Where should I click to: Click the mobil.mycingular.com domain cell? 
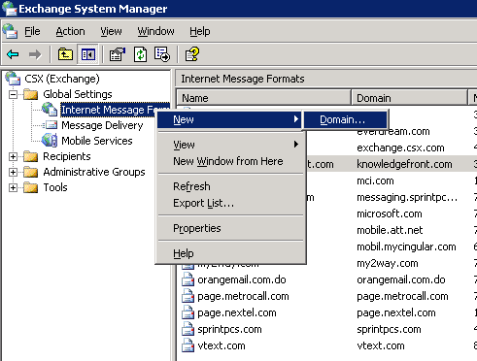tap(406, 246)
